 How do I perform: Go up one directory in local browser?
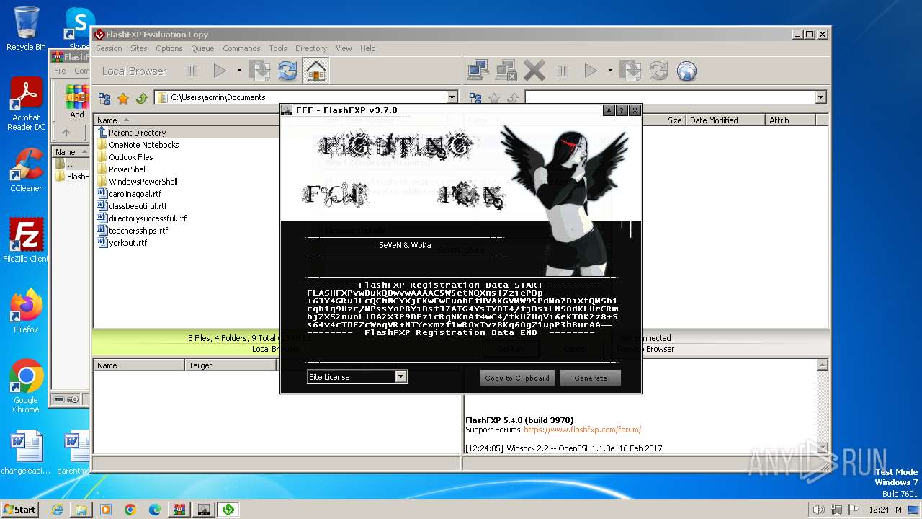point(142,98)
